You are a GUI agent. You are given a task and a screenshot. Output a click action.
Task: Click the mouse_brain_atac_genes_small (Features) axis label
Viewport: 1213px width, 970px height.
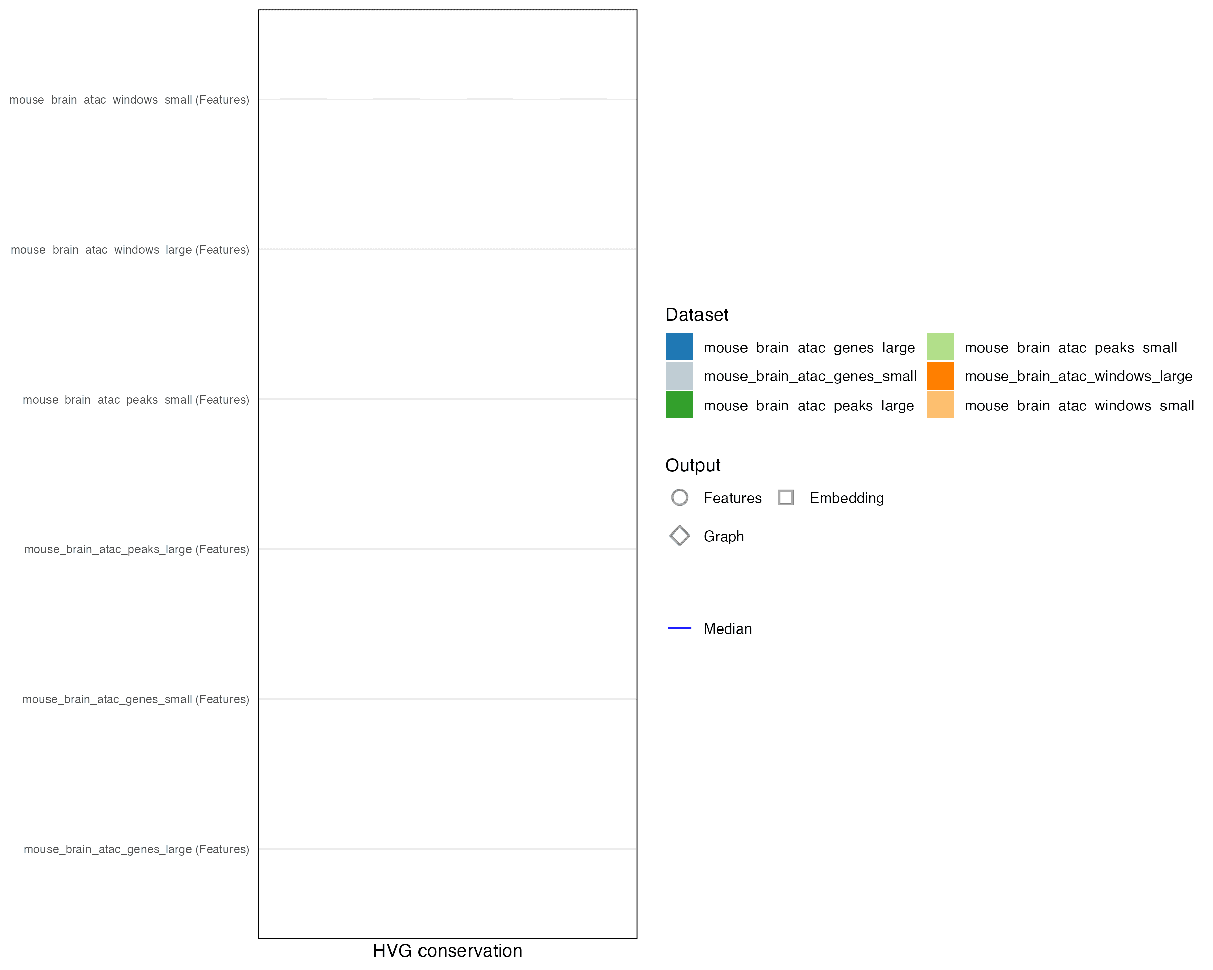(135, 700)
